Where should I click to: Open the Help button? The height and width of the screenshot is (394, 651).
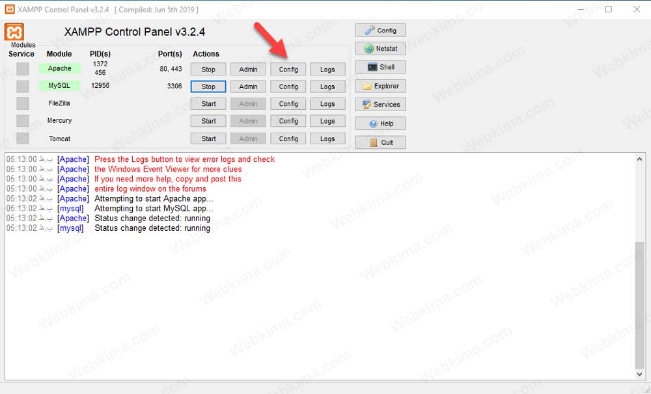[x=380, y=123]
